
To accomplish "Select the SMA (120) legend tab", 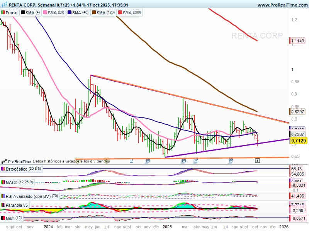I will [104, 13].
